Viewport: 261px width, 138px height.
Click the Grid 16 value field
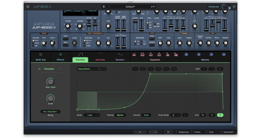coord(202,115)
